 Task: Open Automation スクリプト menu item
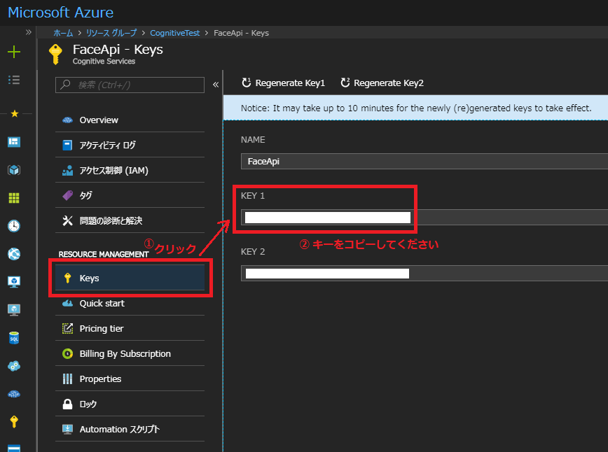(x=130, y=429)
